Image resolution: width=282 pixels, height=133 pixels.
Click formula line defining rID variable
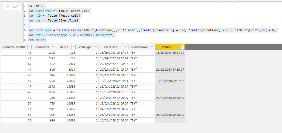54,16
